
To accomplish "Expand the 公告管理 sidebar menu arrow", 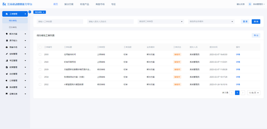I will point(25,81).
